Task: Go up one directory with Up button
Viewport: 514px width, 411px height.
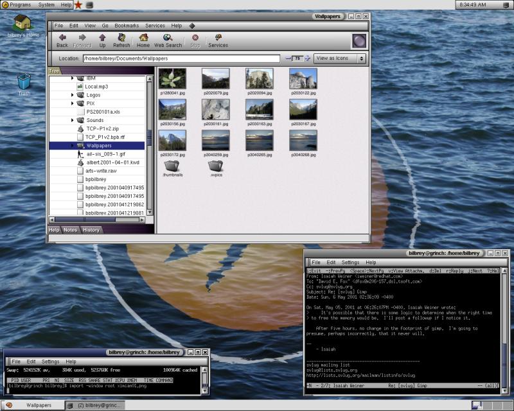Action: [x=102, y=40]
